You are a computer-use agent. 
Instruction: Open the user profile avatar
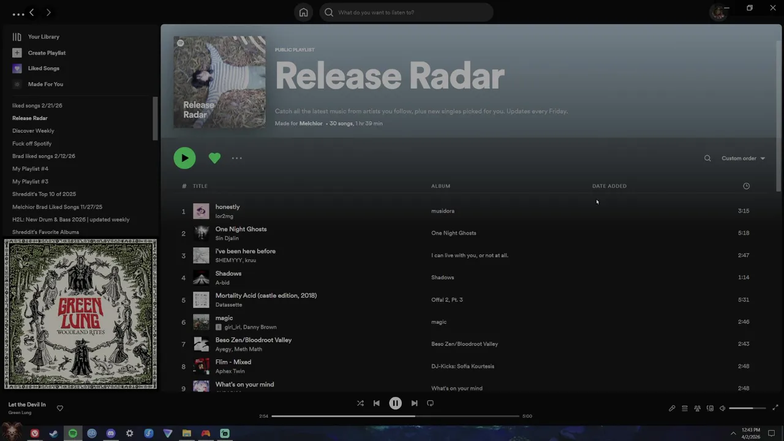tap(718, 12)
